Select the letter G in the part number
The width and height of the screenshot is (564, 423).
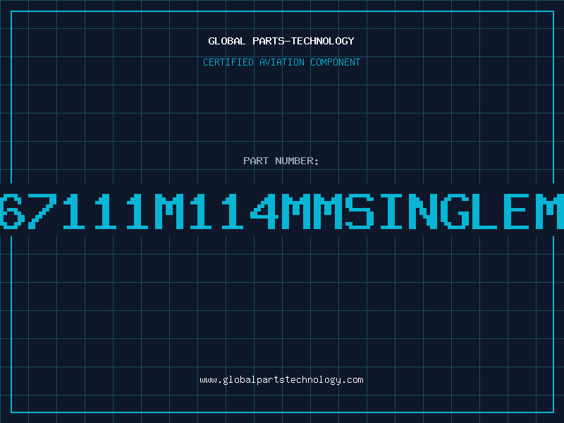[x=455, y=211]
